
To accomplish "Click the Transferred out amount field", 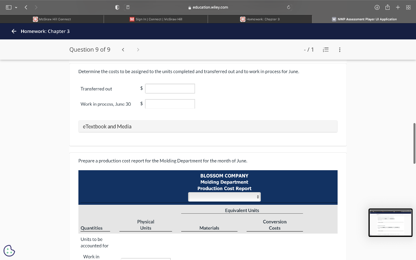I will pyautogui.click(x=170, y=89).
